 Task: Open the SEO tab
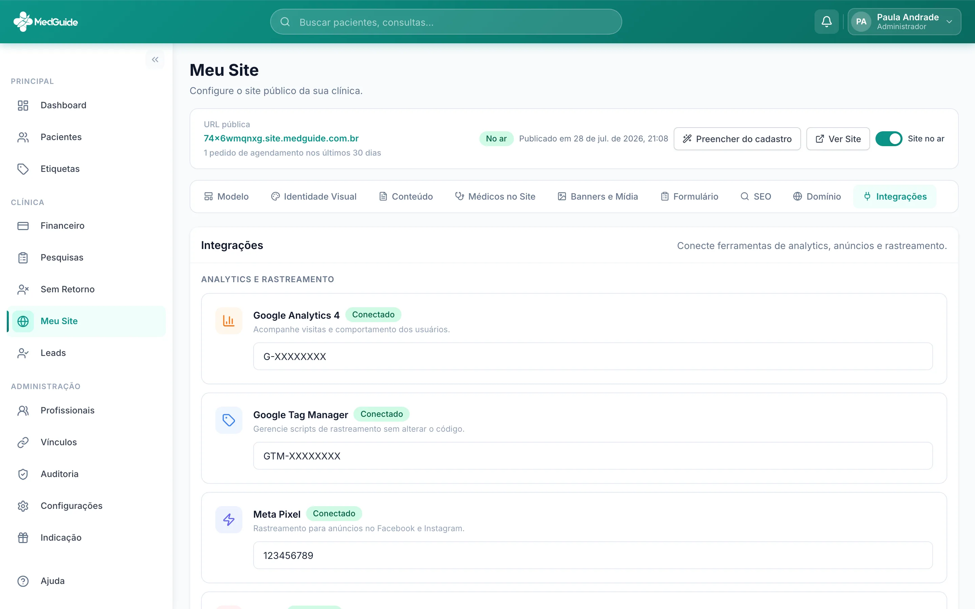click(756, 197)
